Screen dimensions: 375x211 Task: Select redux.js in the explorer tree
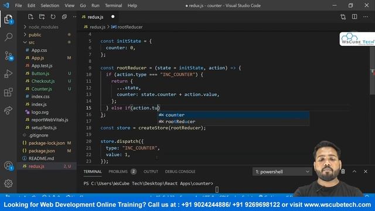click(36, 166)
